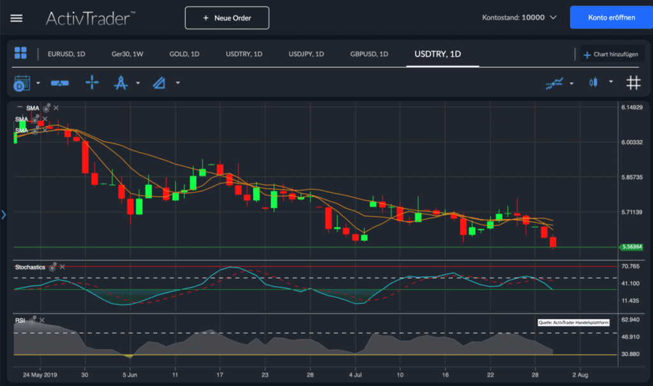
Task: Open the Stochastics settings gear
Action: 52,267
